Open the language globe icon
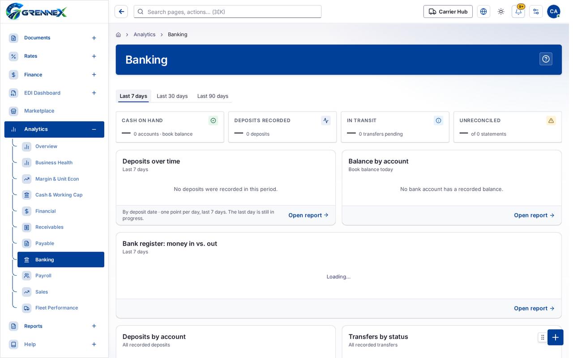The height and width of the screenshot is (358, 573). (483, 12)
